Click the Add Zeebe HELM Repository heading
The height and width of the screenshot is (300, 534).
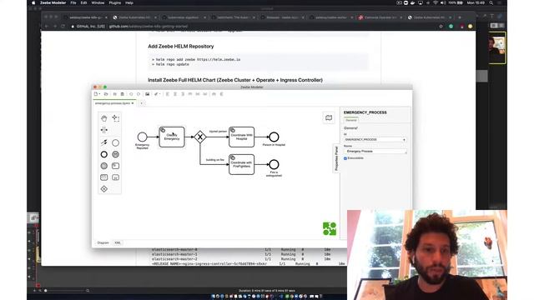click(x=181, y=47)
